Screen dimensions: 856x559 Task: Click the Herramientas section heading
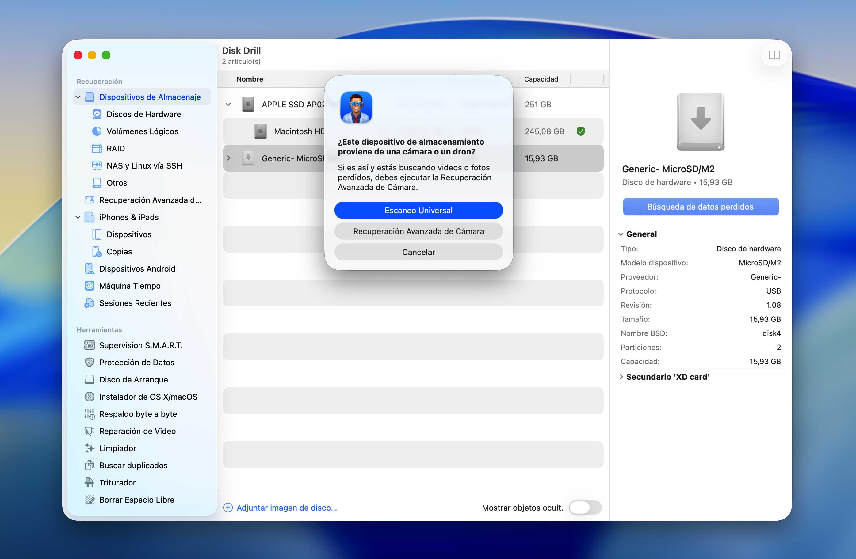click(x=99, y=330)
